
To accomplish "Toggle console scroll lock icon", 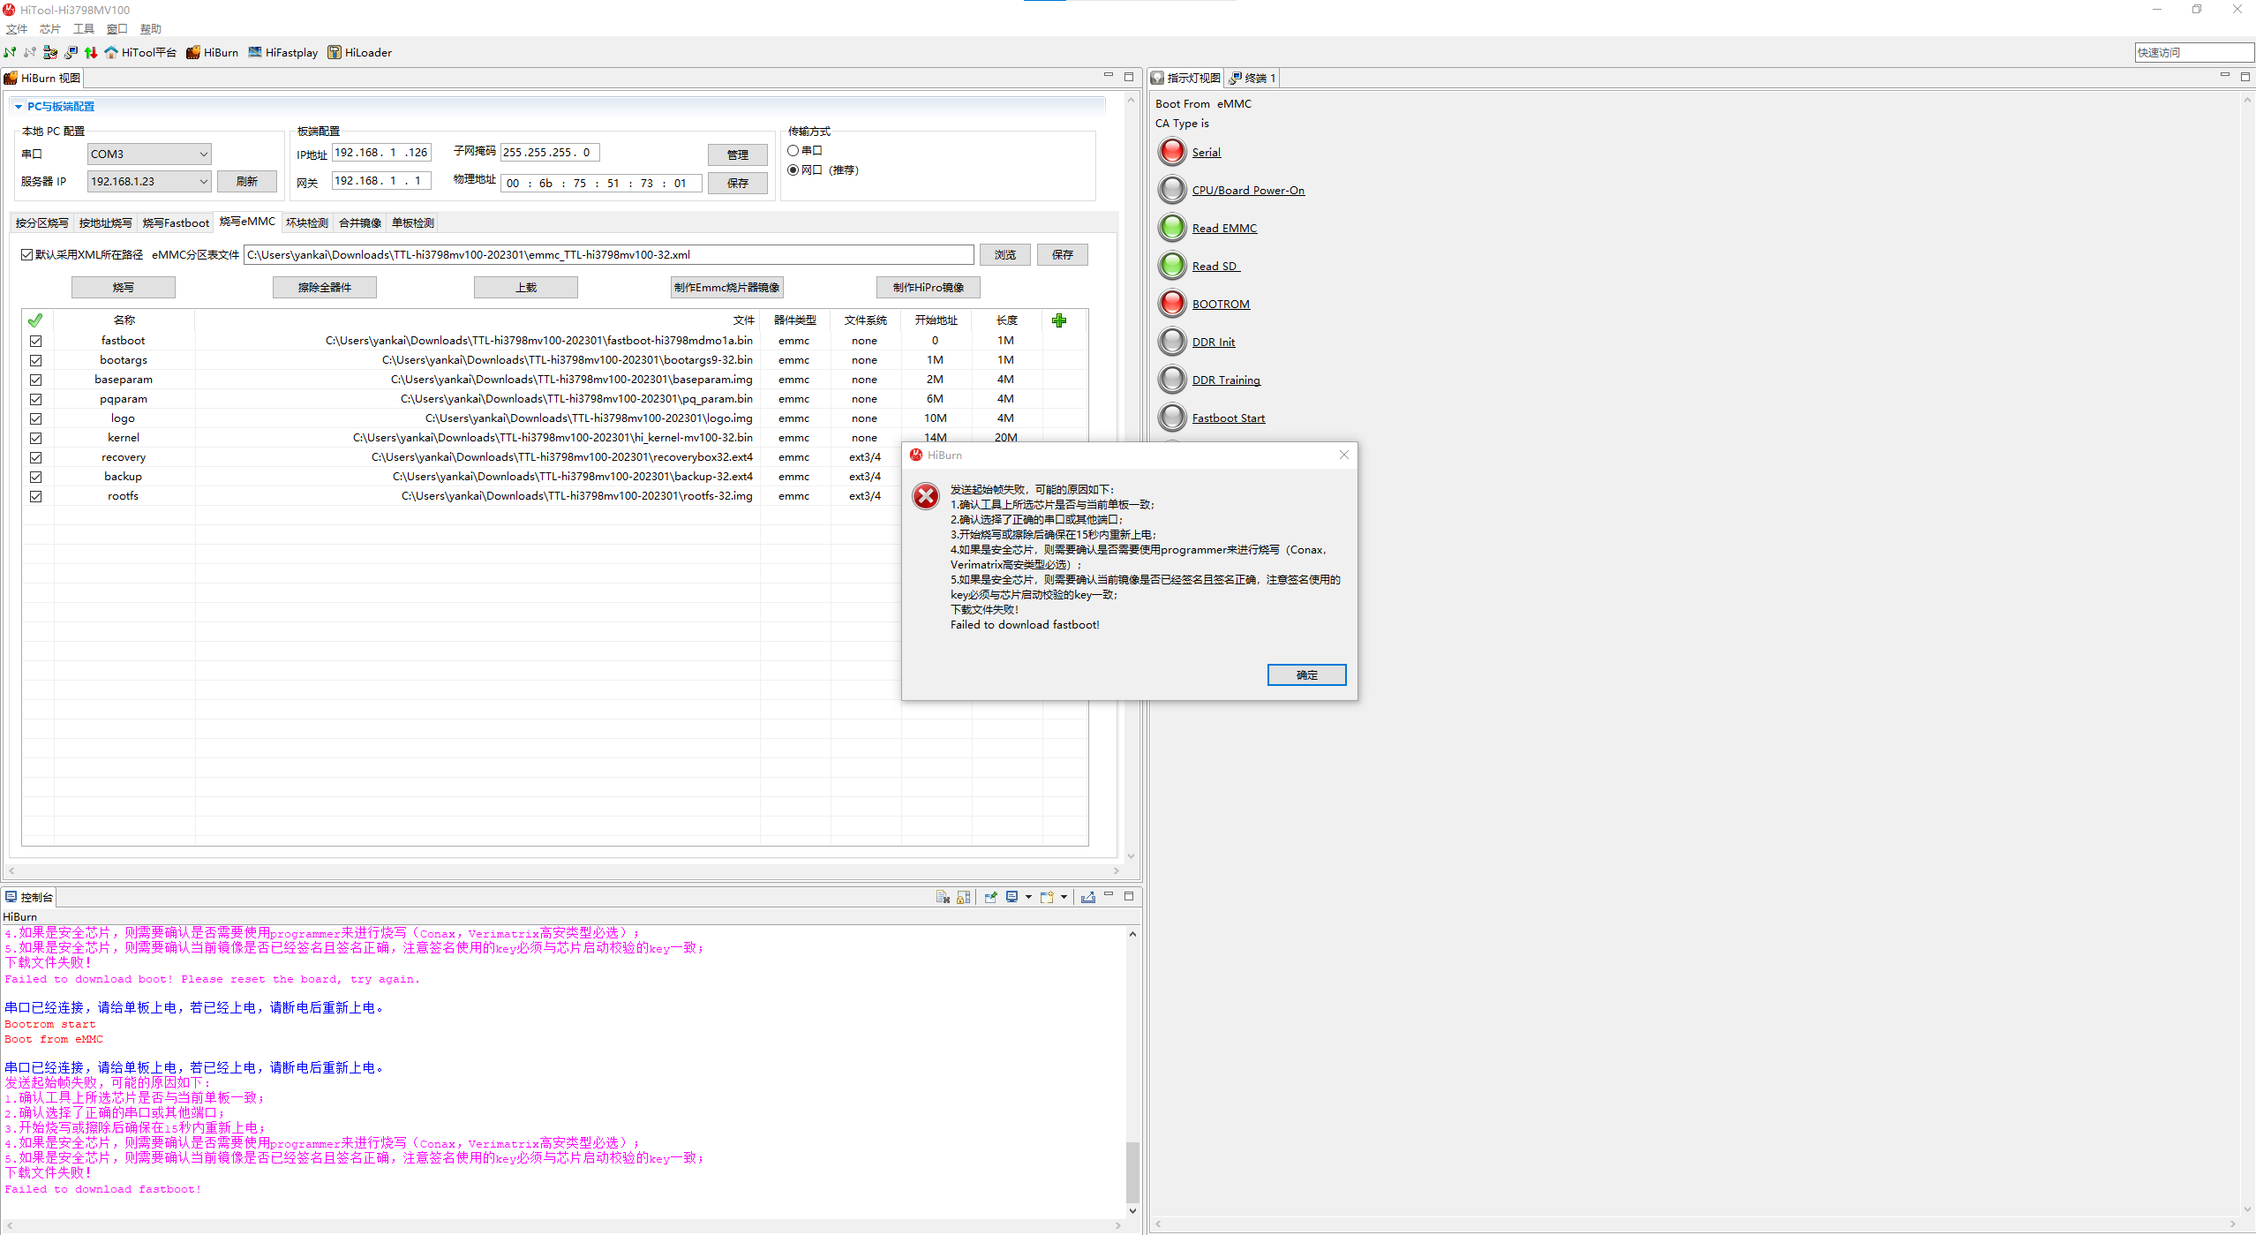I will pyautogui.click(x=963, y=897).
